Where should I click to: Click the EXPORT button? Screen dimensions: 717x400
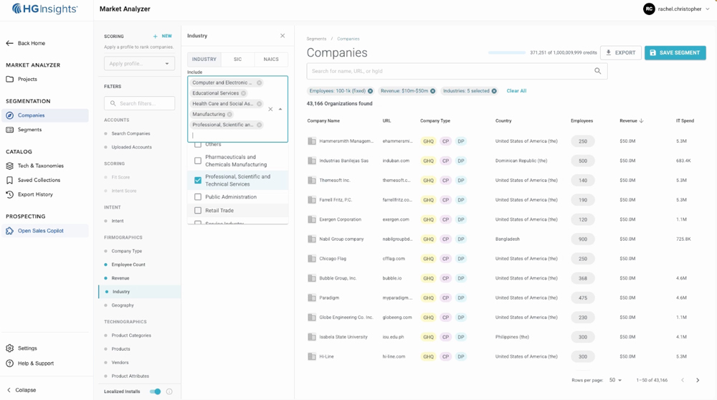[620, 52]
